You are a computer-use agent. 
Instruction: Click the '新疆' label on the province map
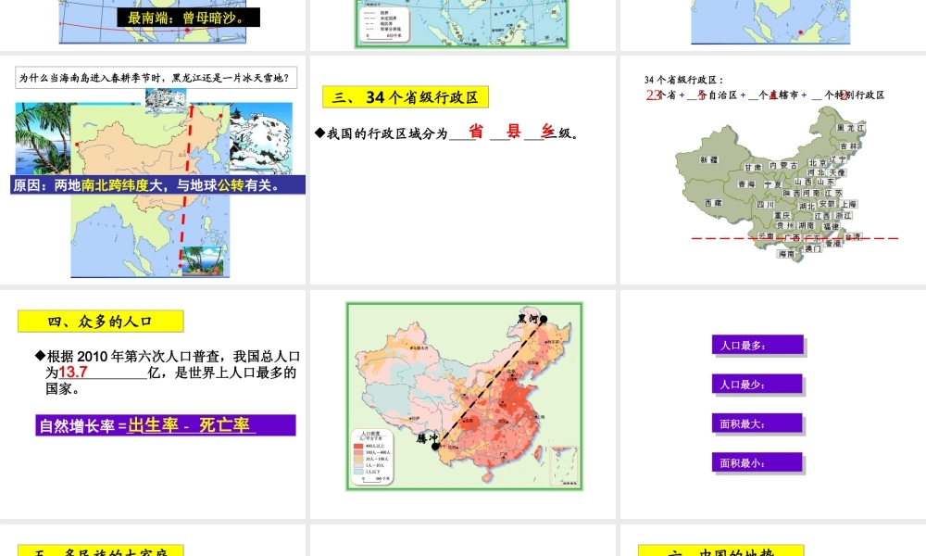pos(709,159)
